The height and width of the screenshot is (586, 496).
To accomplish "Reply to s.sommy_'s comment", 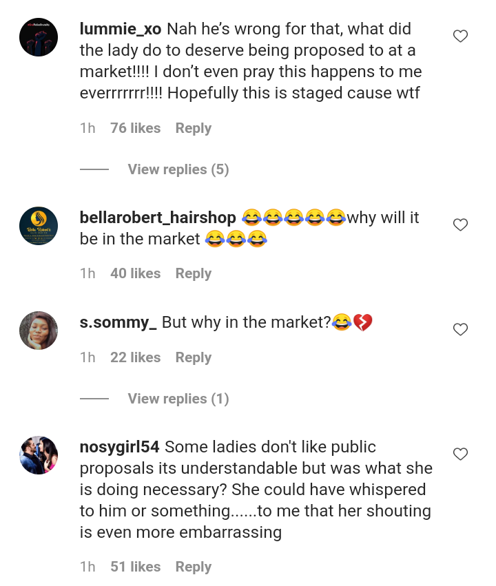I will point(193,357).
